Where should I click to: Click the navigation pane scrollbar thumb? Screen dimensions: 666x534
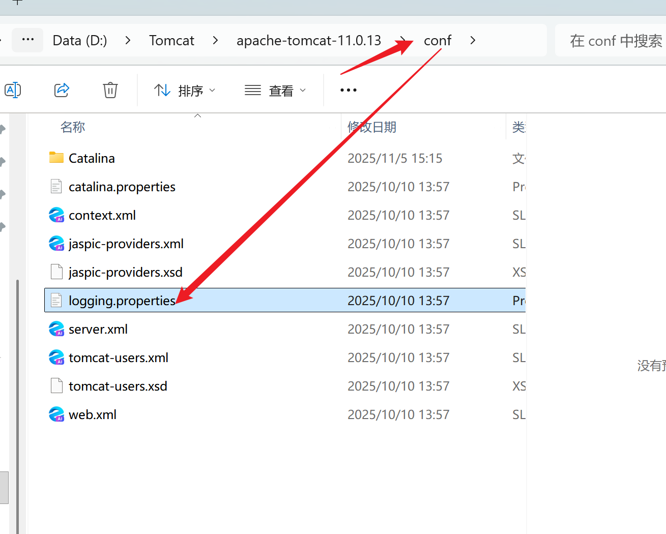(17, 406)
